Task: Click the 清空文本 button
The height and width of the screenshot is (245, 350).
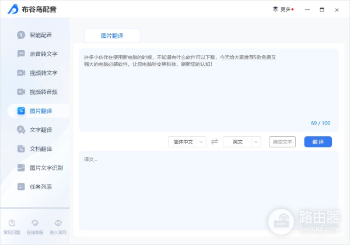Action: click(x=282, y=142)
